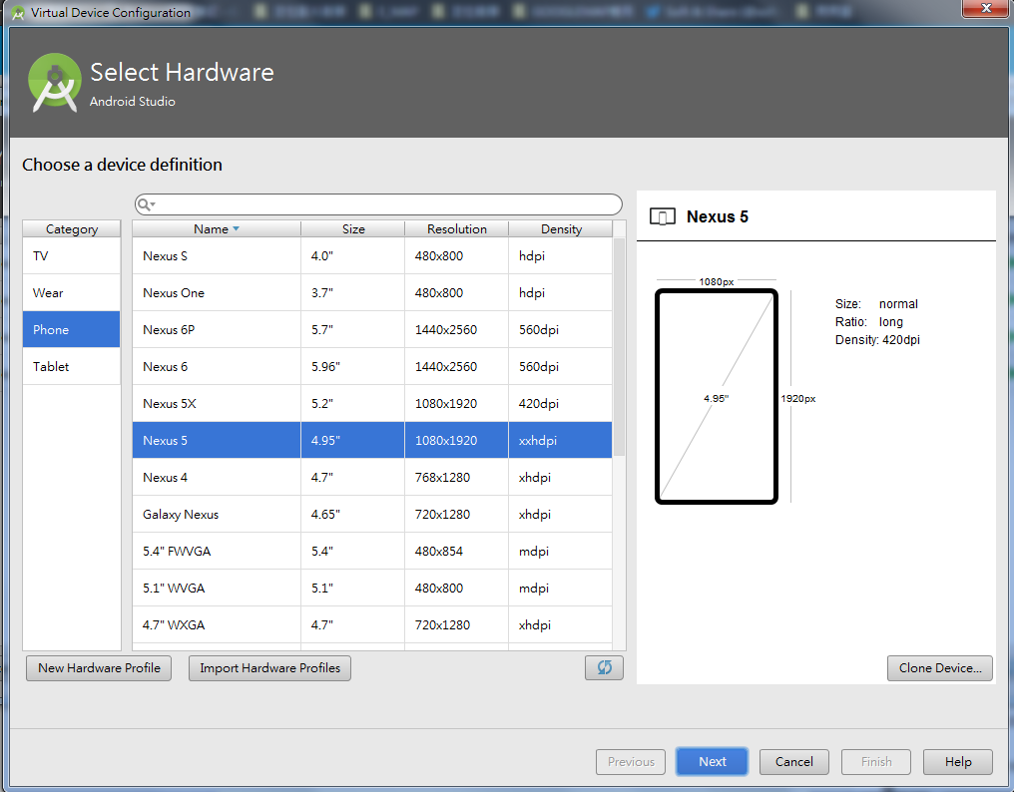Screen dimensions: 1014x792
Task: Select the Nexus 5X device row
Action: pyautogui.click(x=372, y=403)
